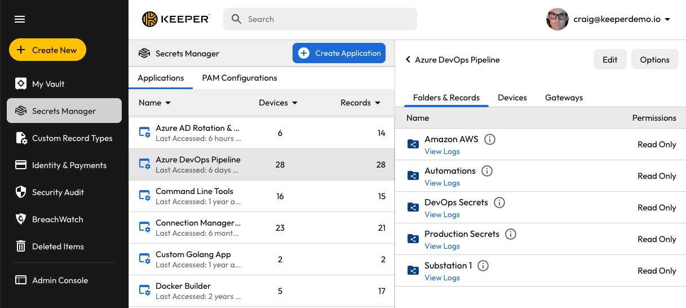The width and height of the screenshot is (686, 308).
Task: Open the Gateways tab
Action: coord(564,98)
